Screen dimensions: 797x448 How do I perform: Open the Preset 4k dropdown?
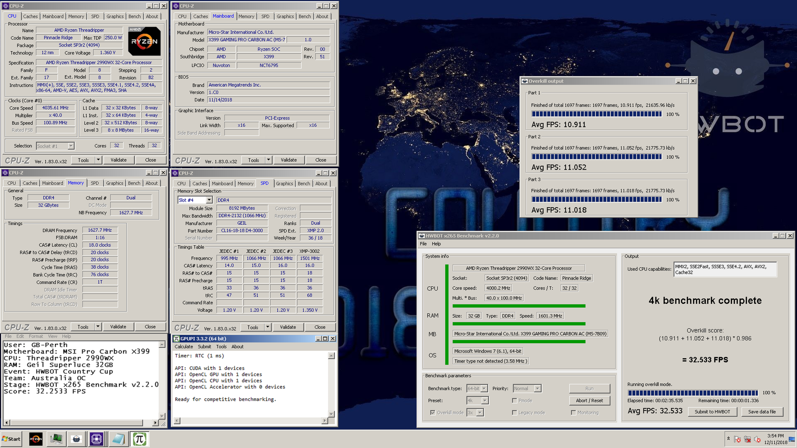click(x=477, y=400)
